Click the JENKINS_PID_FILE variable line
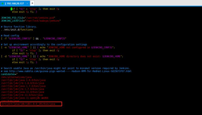 pyautogui.click(x=28, y=18)
